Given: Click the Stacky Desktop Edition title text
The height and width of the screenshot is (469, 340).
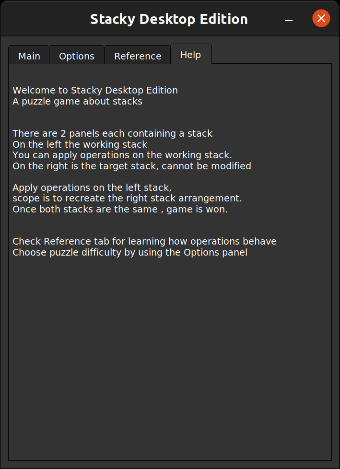Looking at the screenshot, I should (169, 19).
